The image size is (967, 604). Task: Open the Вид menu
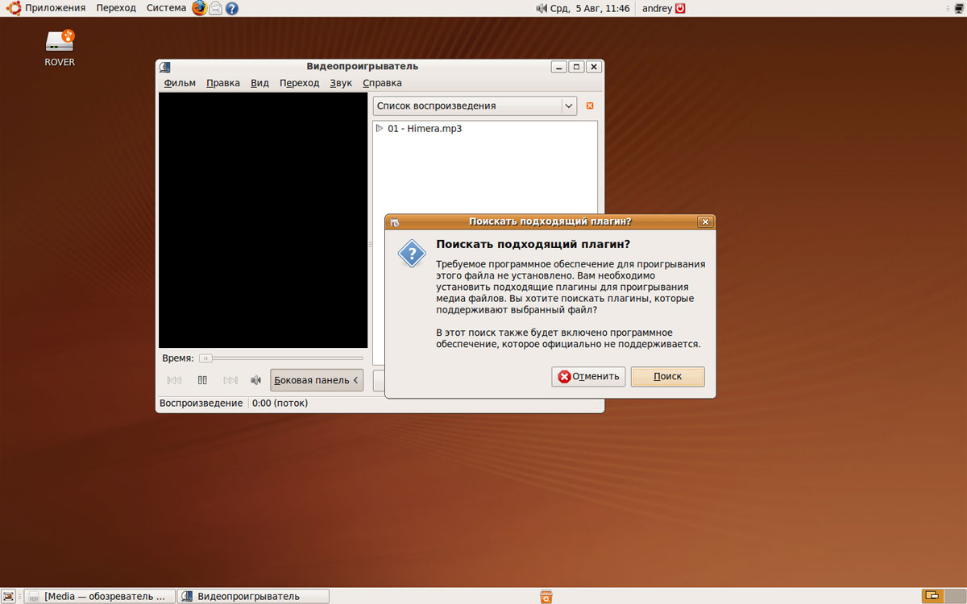(x=259, y=83)
